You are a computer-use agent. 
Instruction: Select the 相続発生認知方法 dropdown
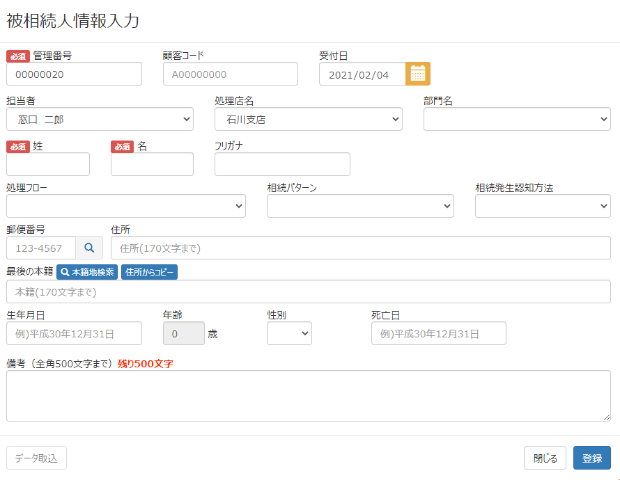pyautogui.click(x=543, y=206)
